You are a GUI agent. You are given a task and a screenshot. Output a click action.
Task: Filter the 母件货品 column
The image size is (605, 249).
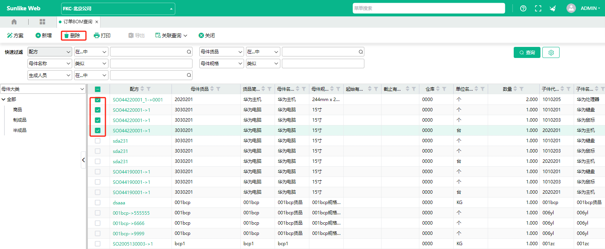coord(218,89)
